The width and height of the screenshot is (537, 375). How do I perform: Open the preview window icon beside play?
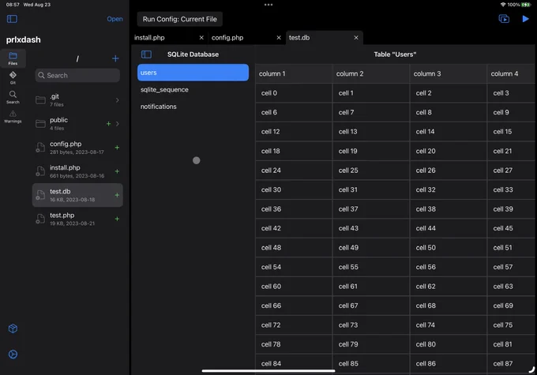(504, 19)
